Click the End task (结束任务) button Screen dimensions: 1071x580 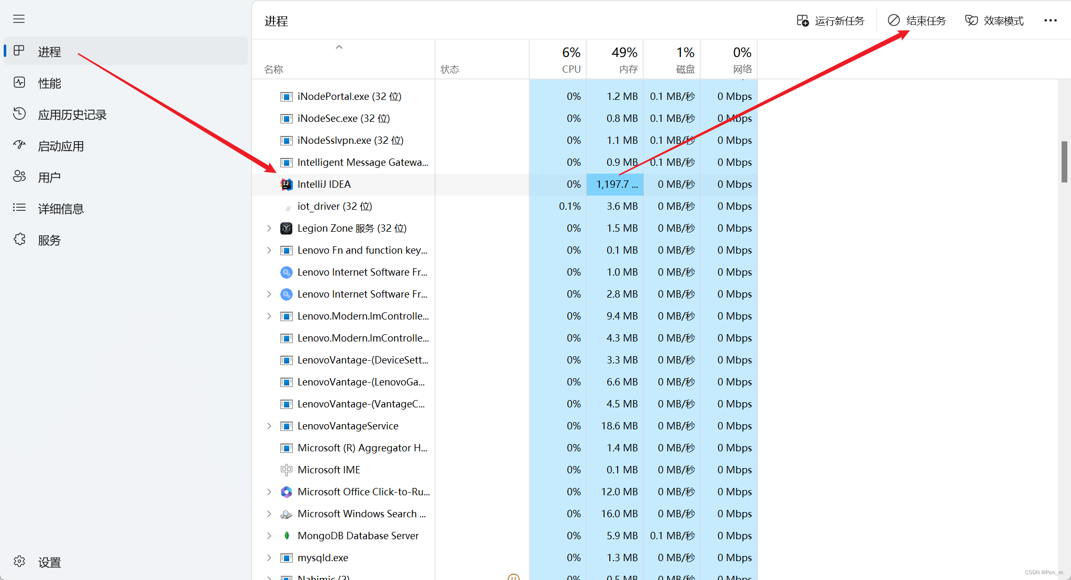point(917,21)
